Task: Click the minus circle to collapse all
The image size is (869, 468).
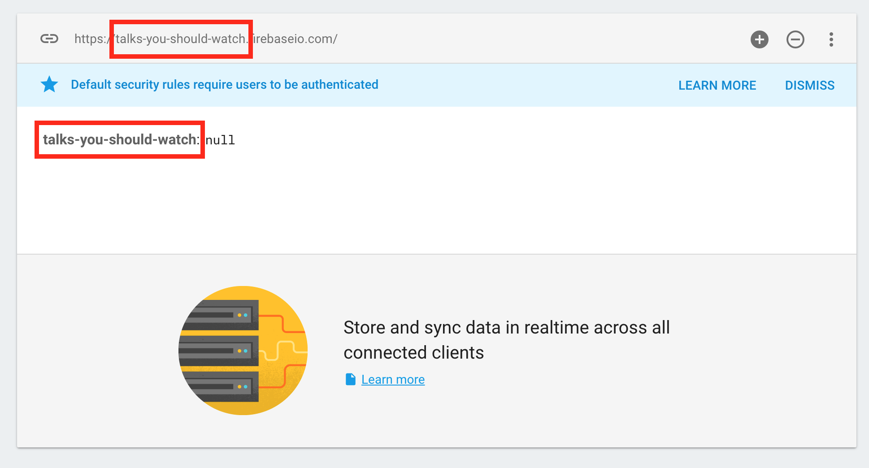Action: [795, 39]
